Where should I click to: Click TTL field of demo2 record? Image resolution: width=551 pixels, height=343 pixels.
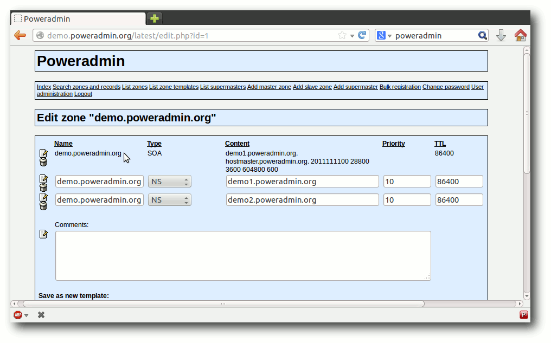tap(459, 200)
